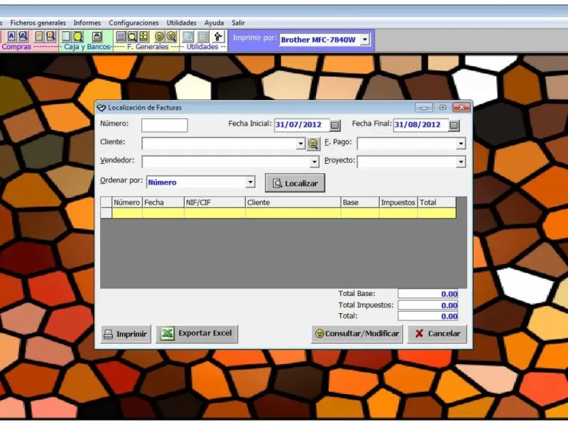
Task: Click the yellow face with magnifier toolbar icon
Action: (x=171, y=36)
